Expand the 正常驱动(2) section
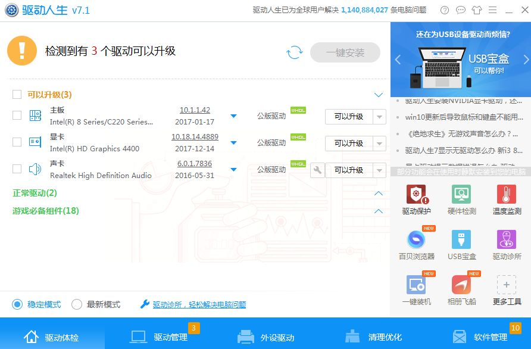The width and height of the screenshot is (531, 349). pyautogui.click(x=378, y=194)
